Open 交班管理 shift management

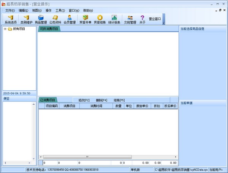click(130, 19)
